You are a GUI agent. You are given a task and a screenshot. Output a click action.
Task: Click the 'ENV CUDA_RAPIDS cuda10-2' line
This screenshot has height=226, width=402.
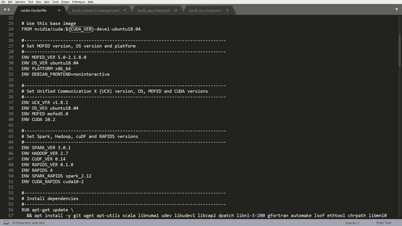pos(53,181)
